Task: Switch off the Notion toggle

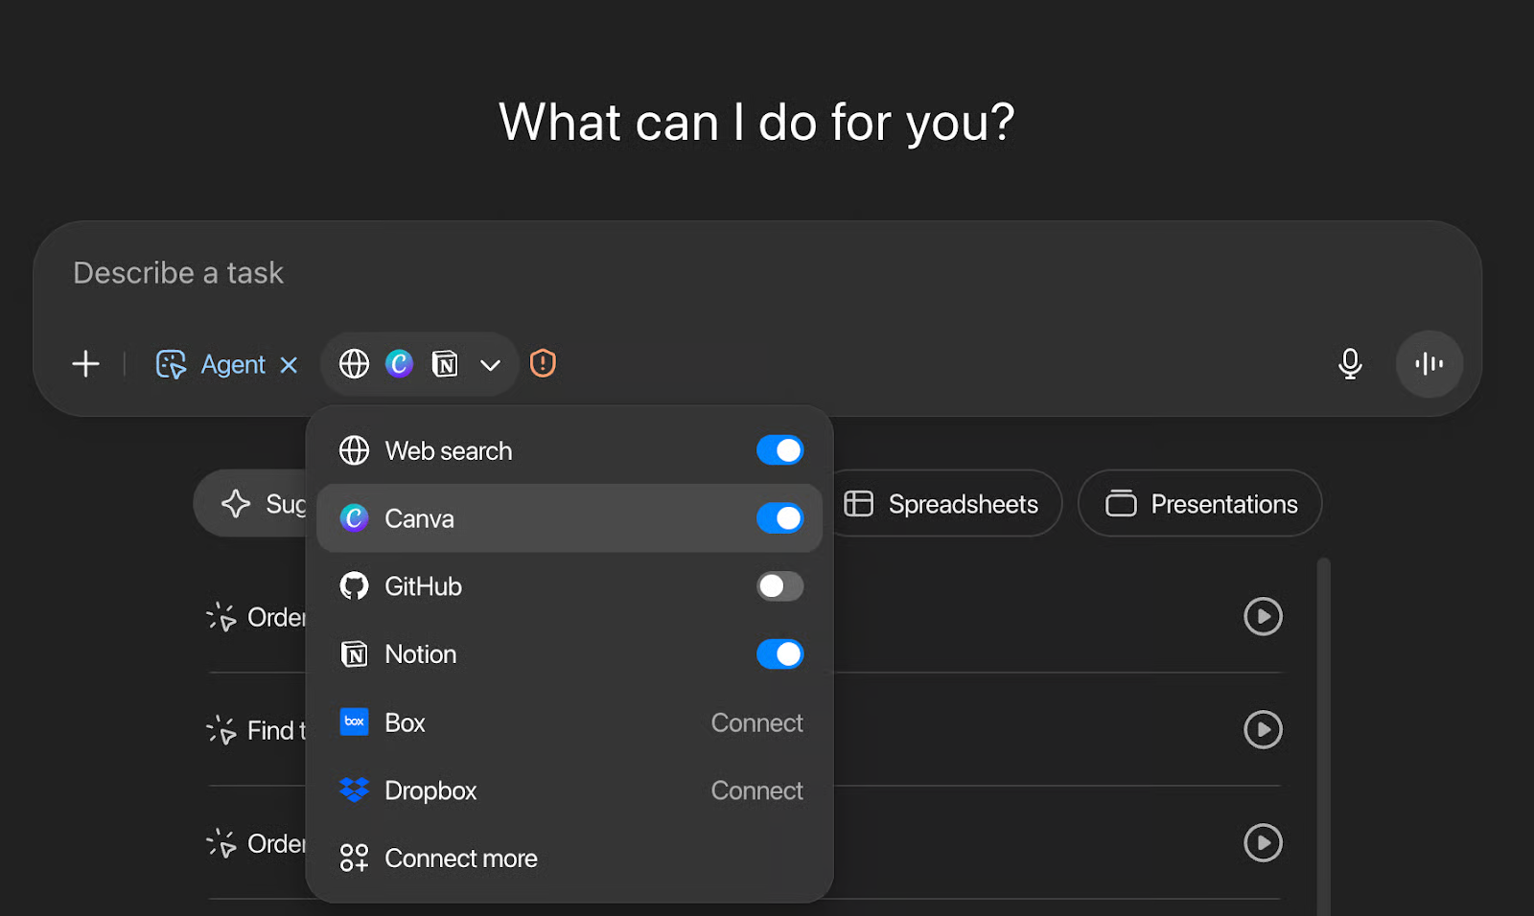Action: tap(779, 654)
